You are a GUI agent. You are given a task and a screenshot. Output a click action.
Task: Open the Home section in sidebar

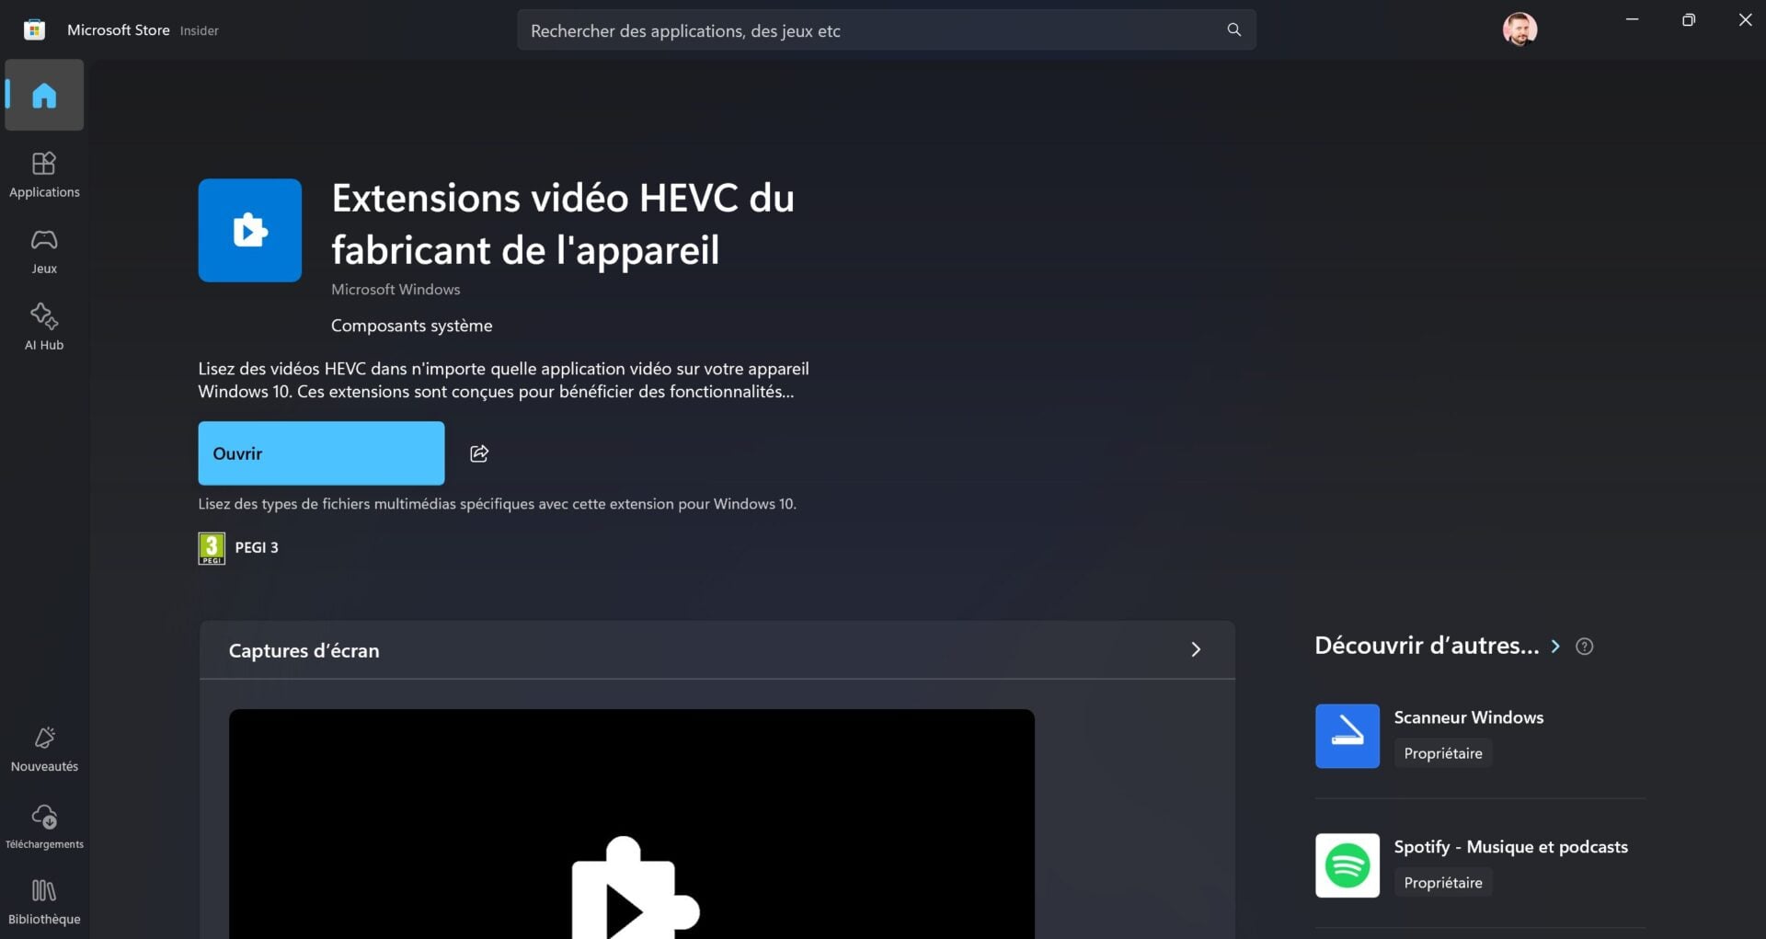pos(44,95)
